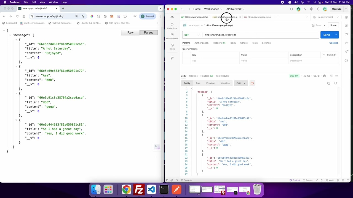Open the configure workspace sidebar icon
Image resolution: width=353 pixels, height=198 pixels.
[x=172, y=58]
